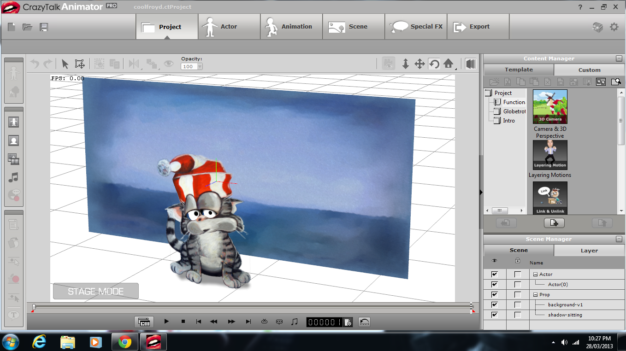Collapse the Project tree in Content Manager
The height and width of the screenshot is (351, 626).
[x=489, y=93]
